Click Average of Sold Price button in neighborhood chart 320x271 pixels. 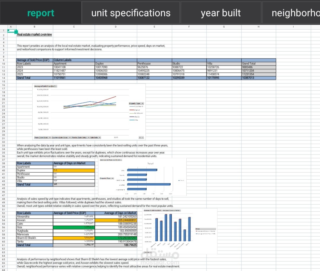pyautogui.click(x=153, y=210)
